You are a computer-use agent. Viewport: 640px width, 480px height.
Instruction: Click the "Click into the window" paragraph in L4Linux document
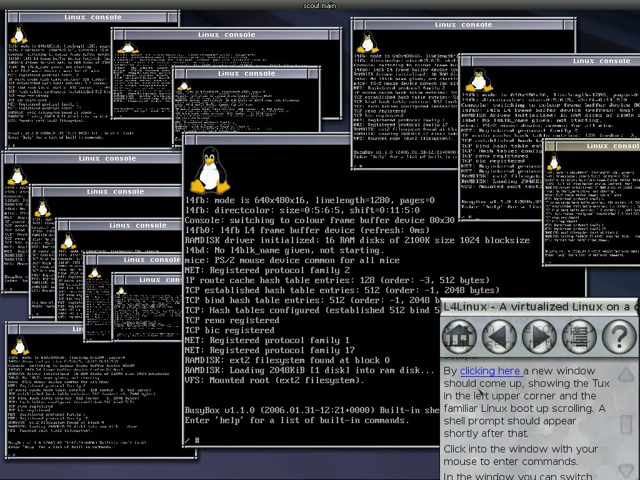point(521,455)
